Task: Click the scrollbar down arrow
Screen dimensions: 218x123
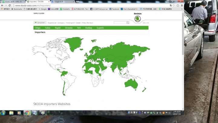Action: coord(183,109)
